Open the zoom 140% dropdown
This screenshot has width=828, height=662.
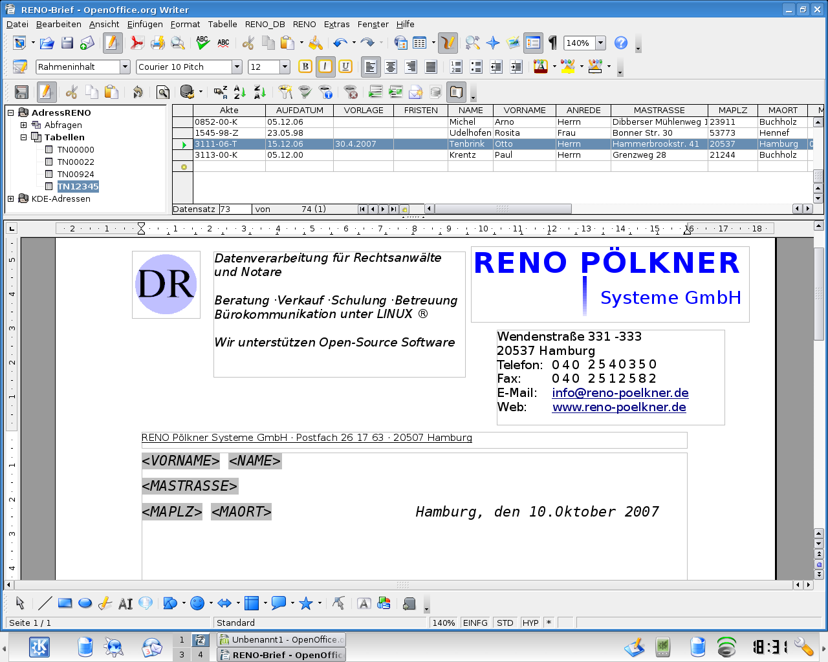tap(600, 43)
